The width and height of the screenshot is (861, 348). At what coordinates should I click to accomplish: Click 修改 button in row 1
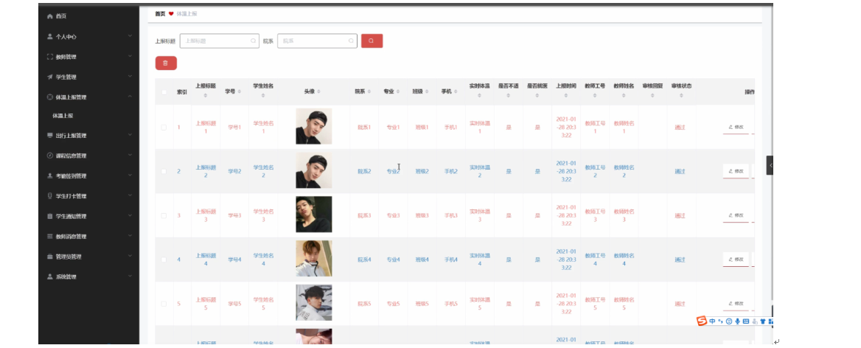pos(736,127)
